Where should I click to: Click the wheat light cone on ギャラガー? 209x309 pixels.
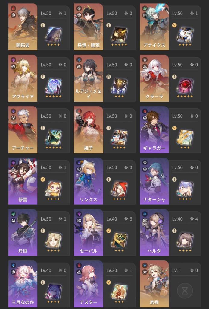pyautogui.click(x=185, y=138)
